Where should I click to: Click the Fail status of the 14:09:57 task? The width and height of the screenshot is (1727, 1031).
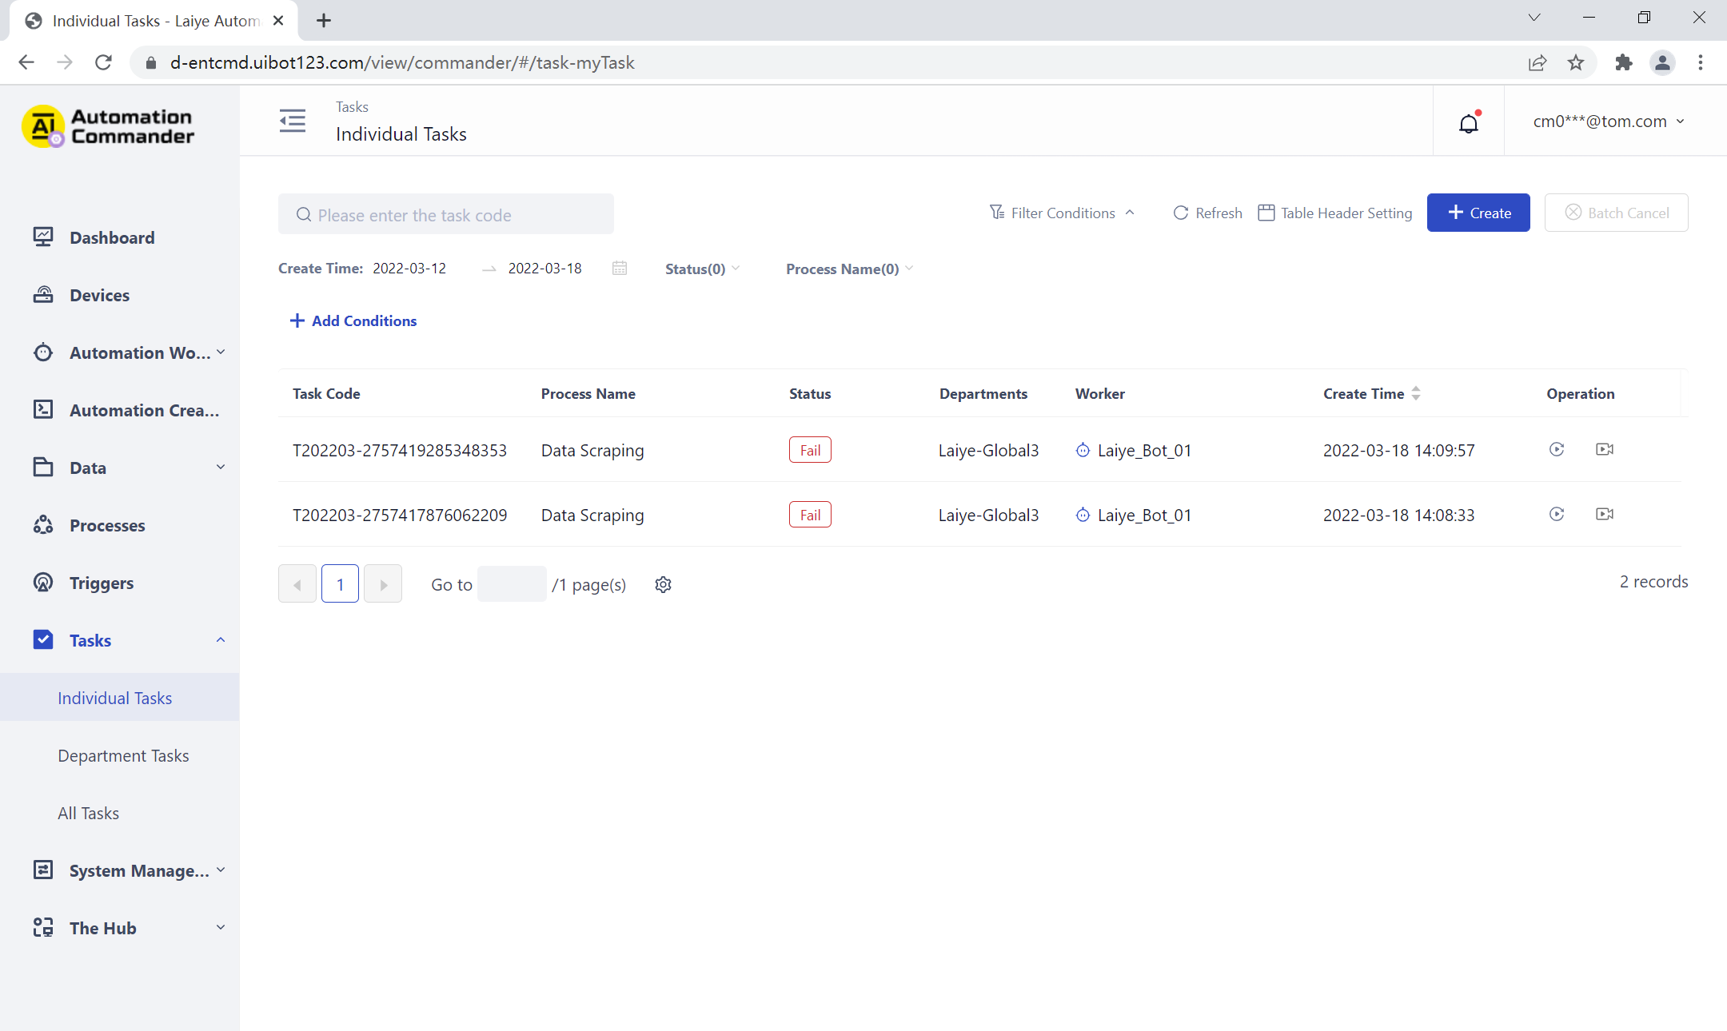[x=810, y=450]
